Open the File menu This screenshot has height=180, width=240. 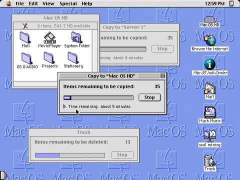click(x=19, y=3)
